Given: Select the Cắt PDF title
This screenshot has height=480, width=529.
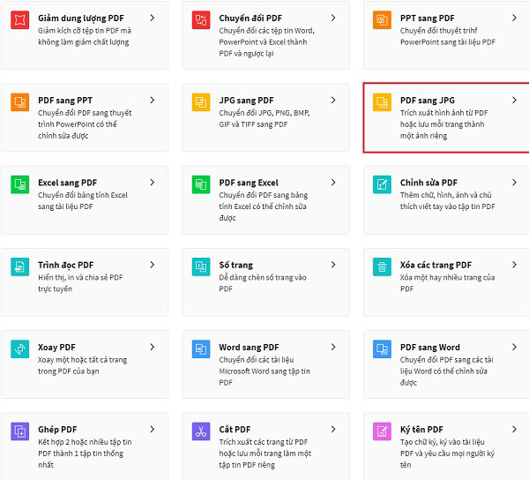Looking at the screenshot, I should click(235, 430).
